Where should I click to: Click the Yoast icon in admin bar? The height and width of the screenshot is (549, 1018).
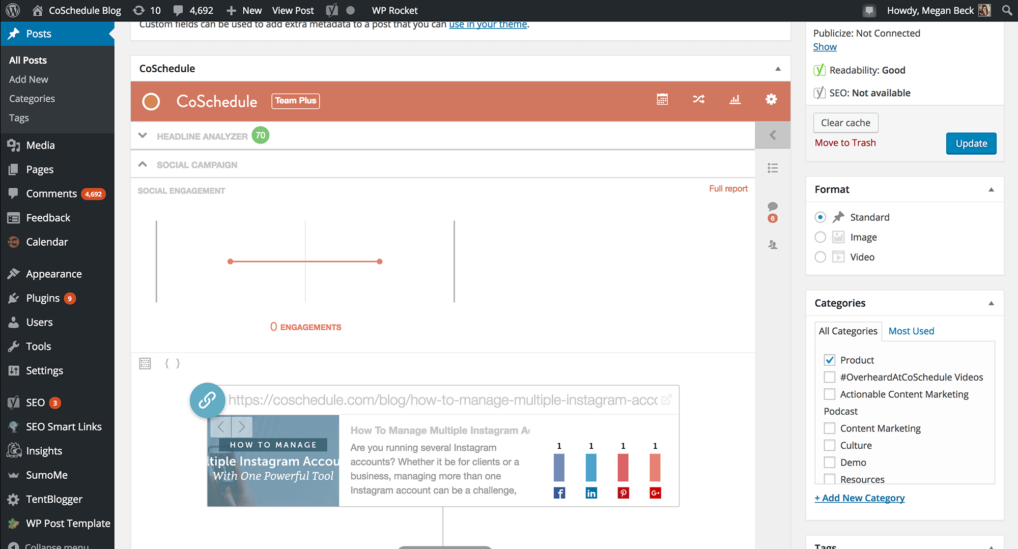tap(332, 10)
